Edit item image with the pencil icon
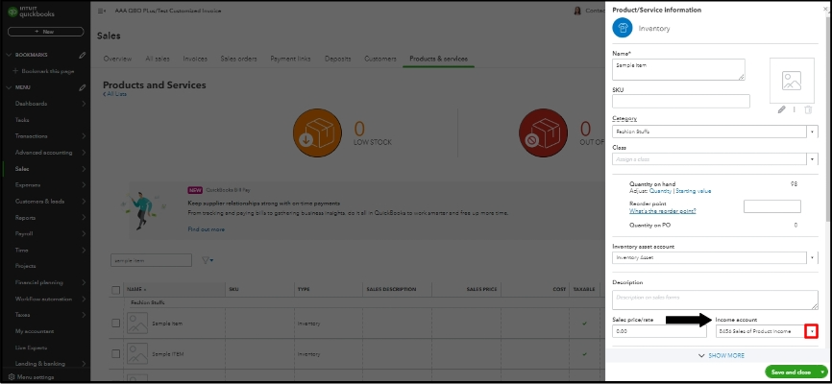 click(781, 109)
